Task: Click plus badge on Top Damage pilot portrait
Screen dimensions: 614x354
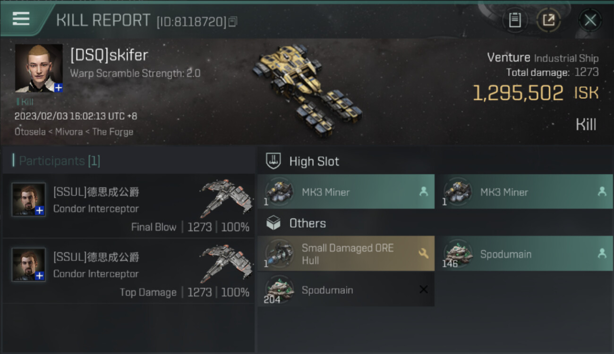Action: coord(40,276)
